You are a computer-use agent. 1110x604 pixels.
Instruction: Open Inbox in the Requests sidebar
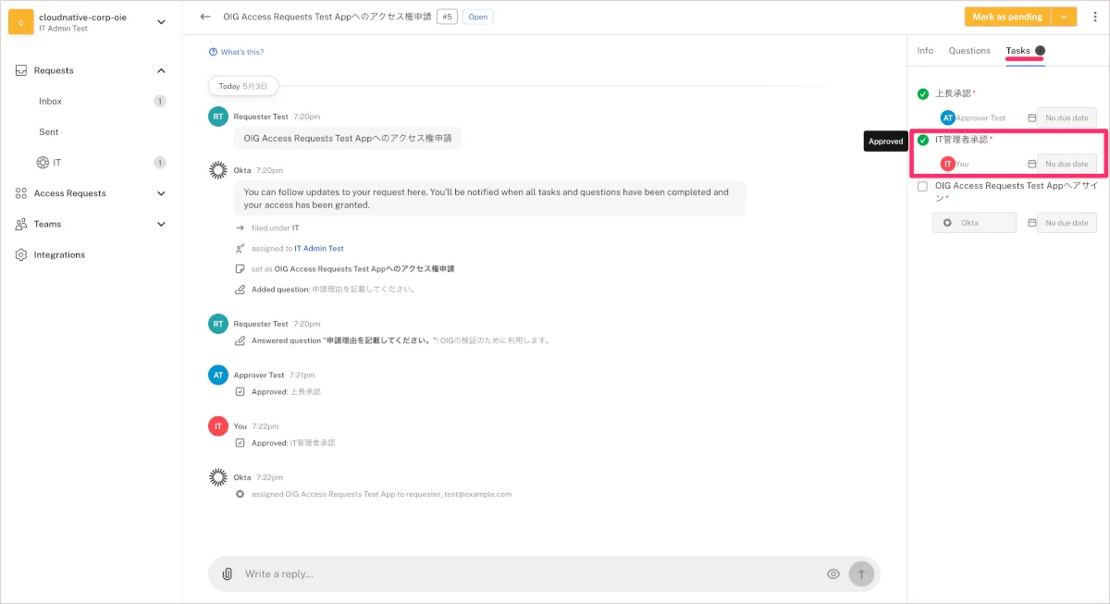click(50, 101)
